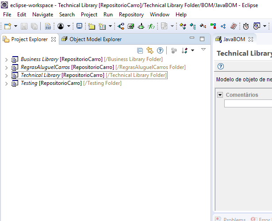Open the Navigate menu

click(42, 15)
